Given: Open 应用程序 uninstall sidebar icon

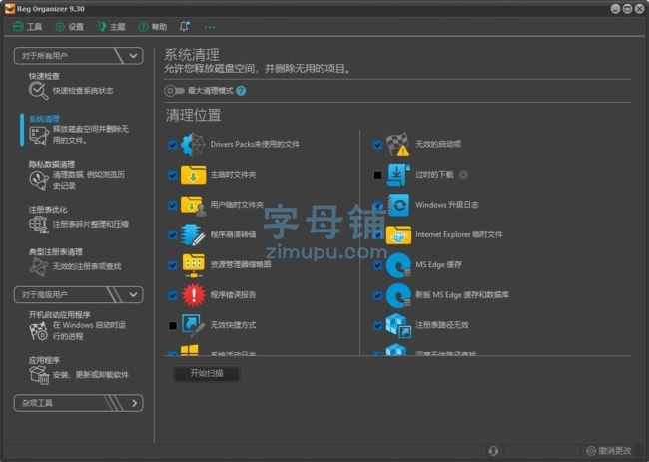Looking at the screenshot, I should coord(39,375).
